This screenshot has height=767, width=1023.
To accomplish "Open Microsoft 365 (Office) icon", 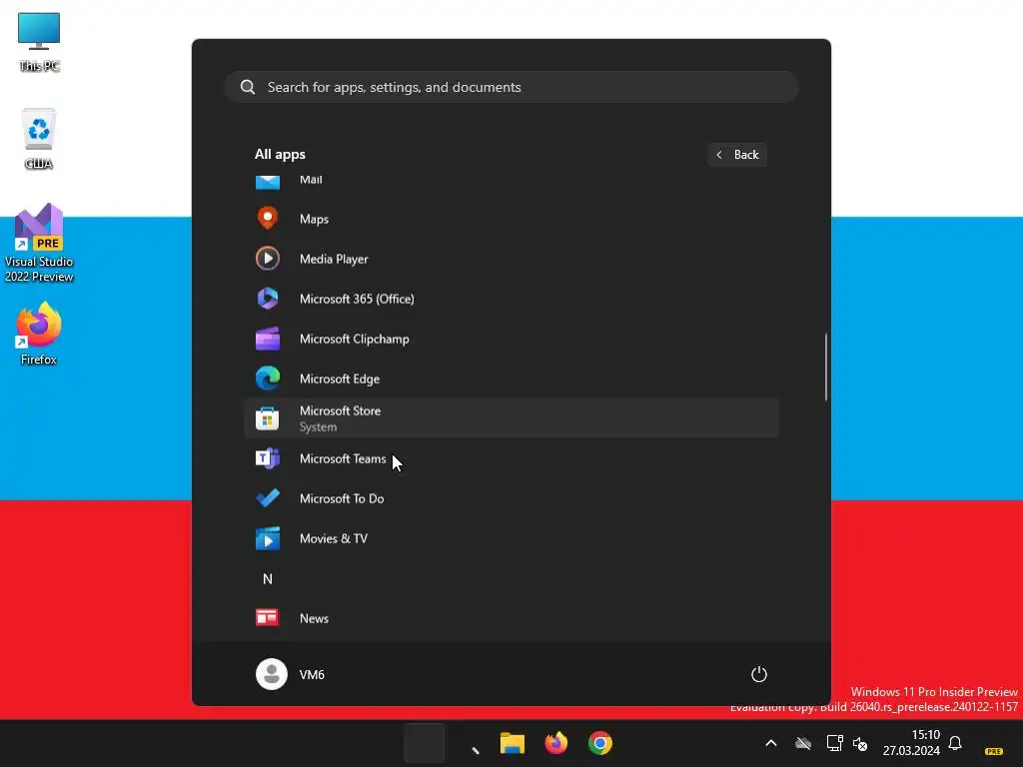I will click(x=268, y=299).
